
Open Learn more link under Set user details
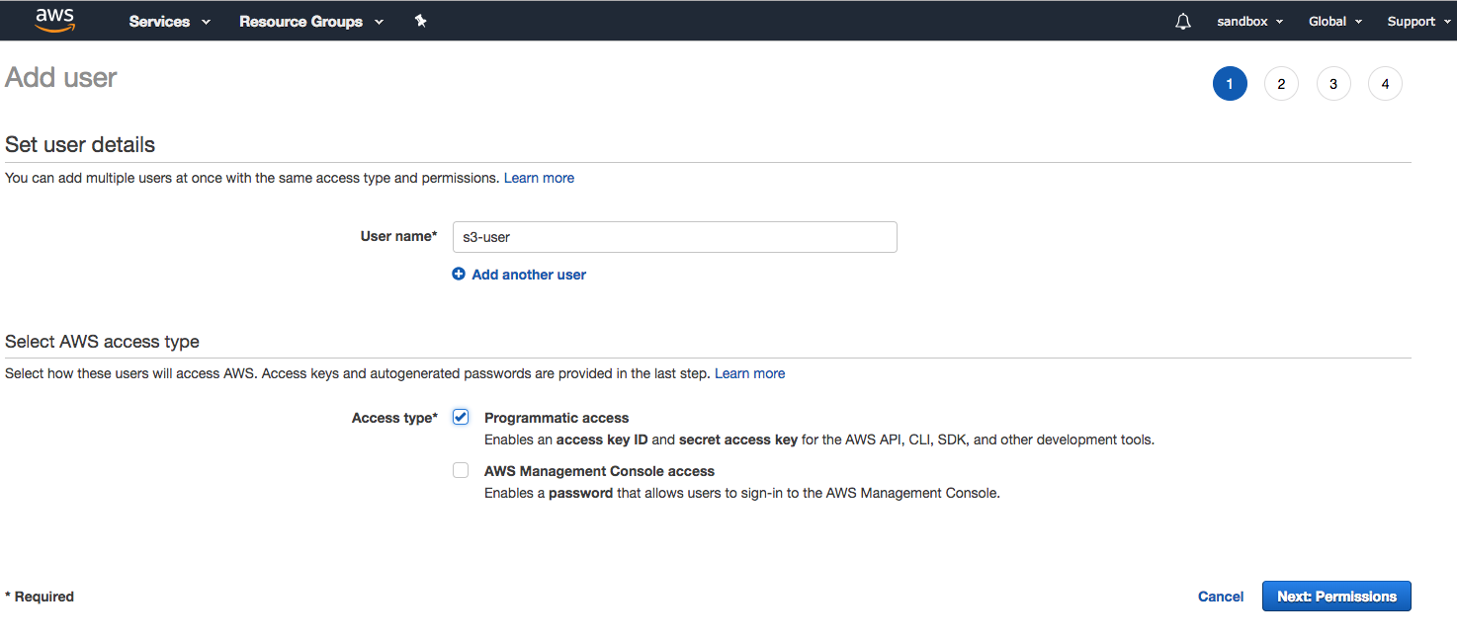[x=539, y=178]
